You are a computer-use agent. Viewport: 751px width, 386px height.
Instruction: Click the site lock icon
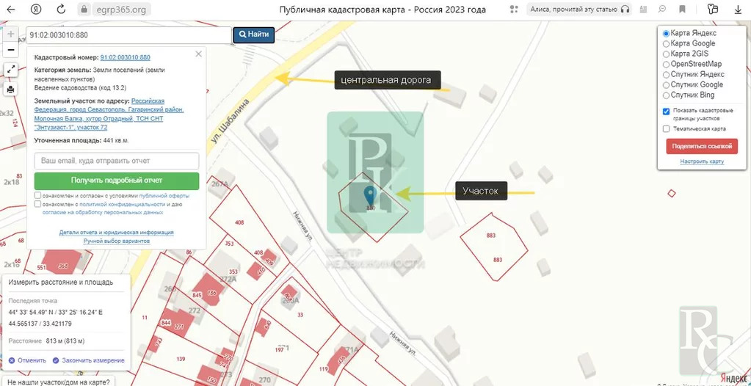(84, 9)
